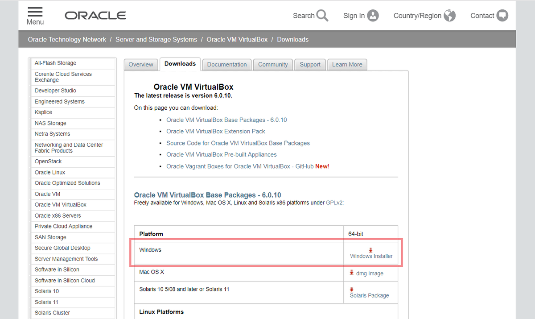
Task: Click the Oracle Technology Network breadcrumb
Action: point(67,39)
